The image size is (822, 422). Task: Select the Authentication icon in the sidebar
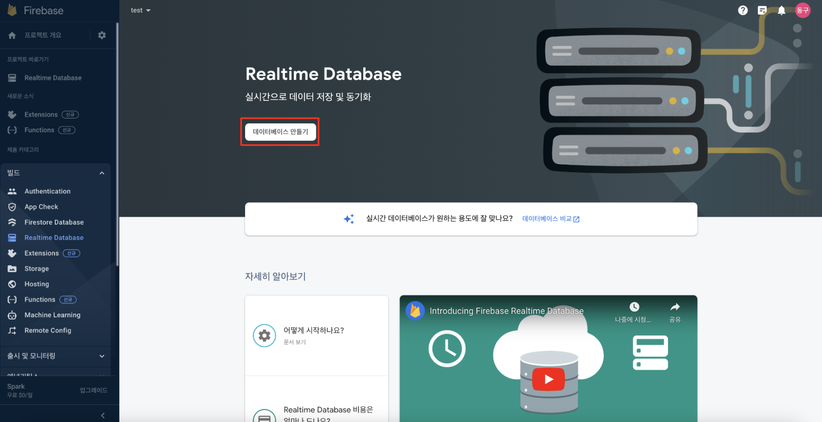coord(12,191)
